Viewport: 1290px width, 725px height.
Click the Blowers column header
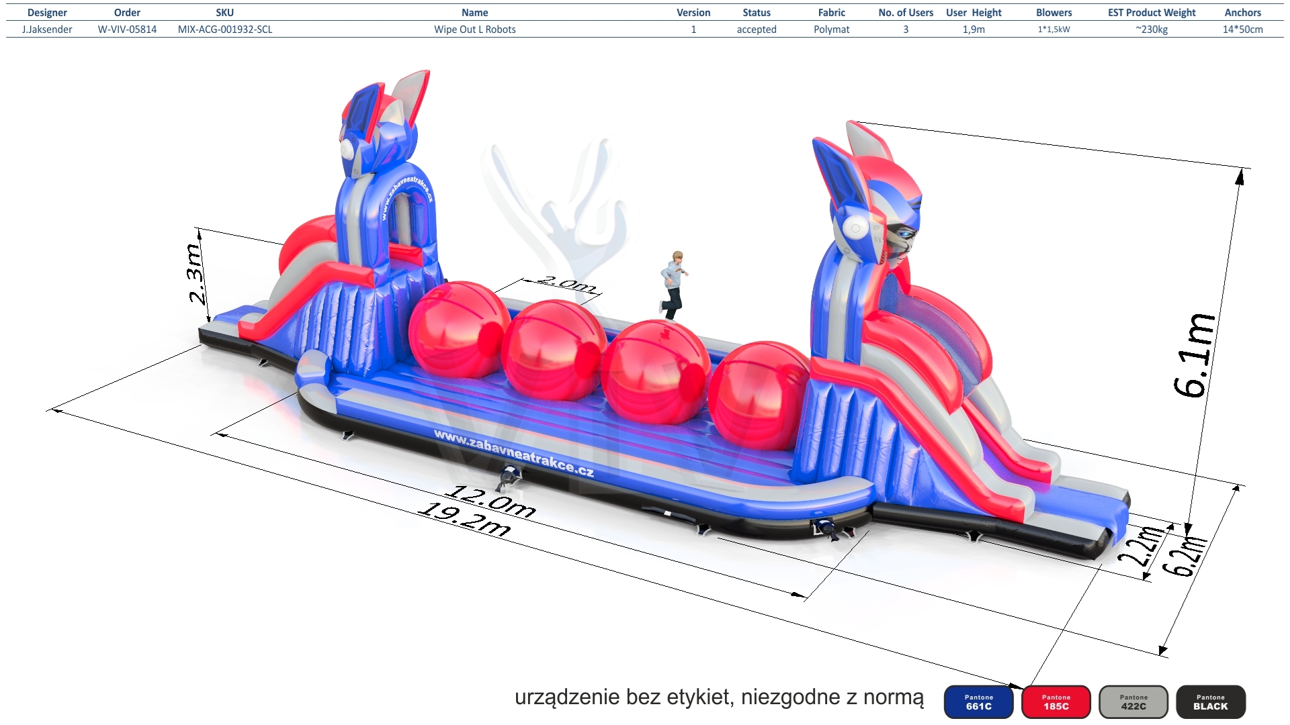(1054, 13)
